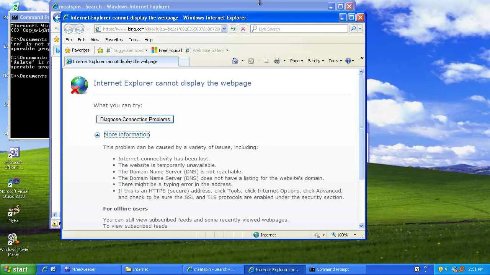Open the Tools menu in menu bar

tap(134, 40)
